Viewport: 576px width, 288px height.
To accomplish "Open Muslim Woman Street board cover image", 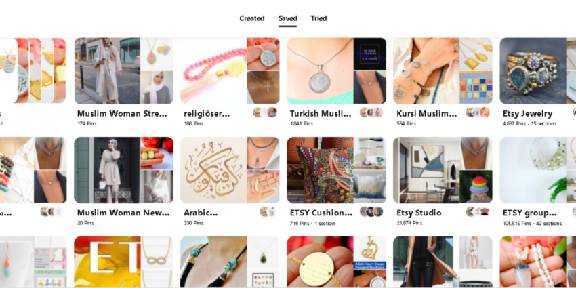I will point(107,71).
